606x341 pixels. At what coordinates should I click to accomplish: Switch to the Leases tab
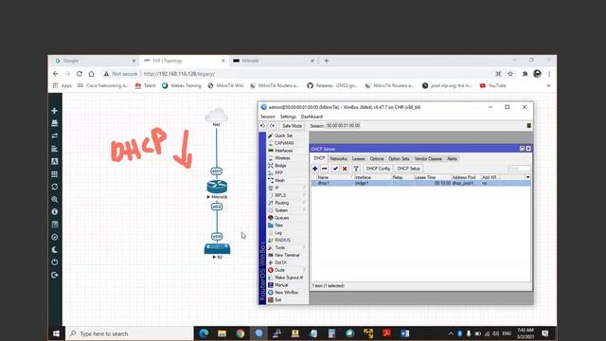(358, 159)
